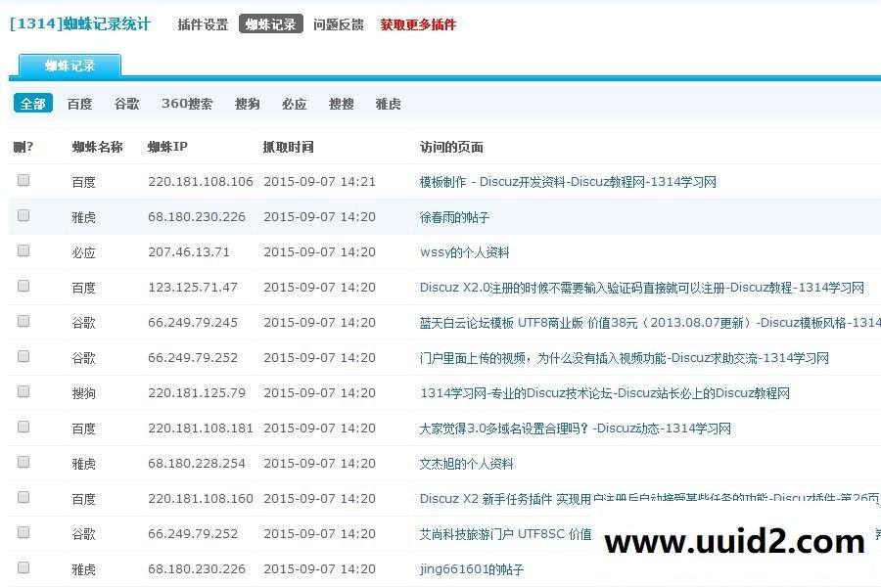Click the [1314]蜘蛛记录统计 title

(78, 24)
